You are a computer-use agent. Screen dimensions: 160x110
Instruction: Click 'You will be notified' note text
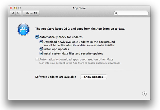79,45
